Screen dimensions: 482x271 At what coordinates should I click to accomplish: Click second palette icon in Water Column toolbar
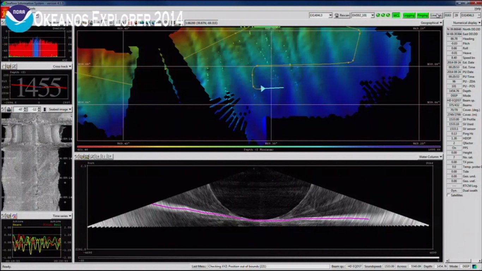[82, 157]
